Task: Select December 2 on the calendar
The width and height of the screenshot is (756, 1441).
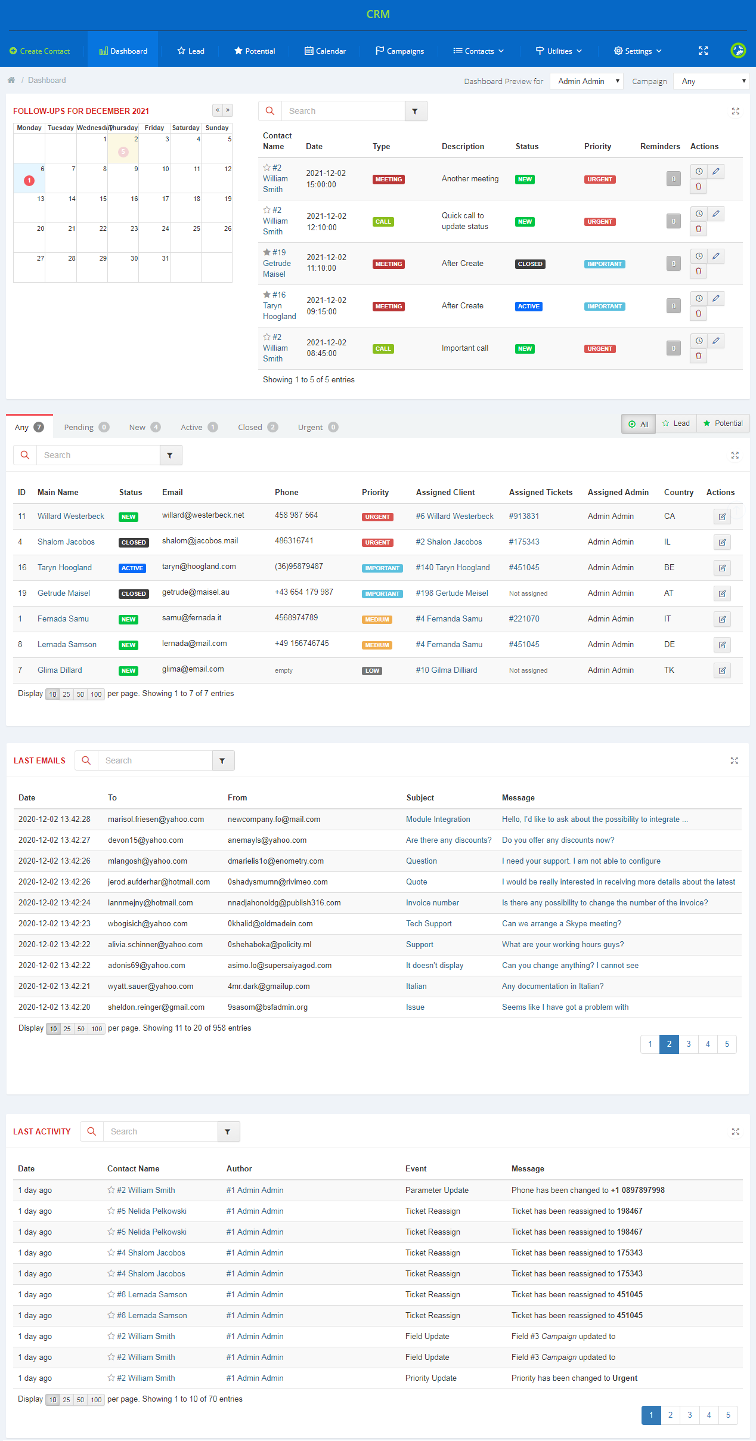Action: (123, 149)
